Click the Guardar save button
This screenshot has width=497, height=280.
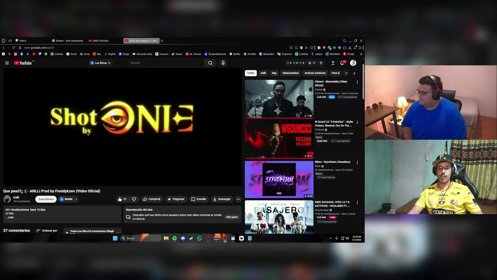[x=199, y=199]
